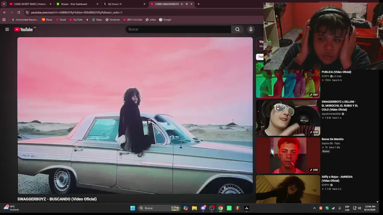Visit the AgusFortnite2008 channel link
383x215 pixels.
pos(331,114)
